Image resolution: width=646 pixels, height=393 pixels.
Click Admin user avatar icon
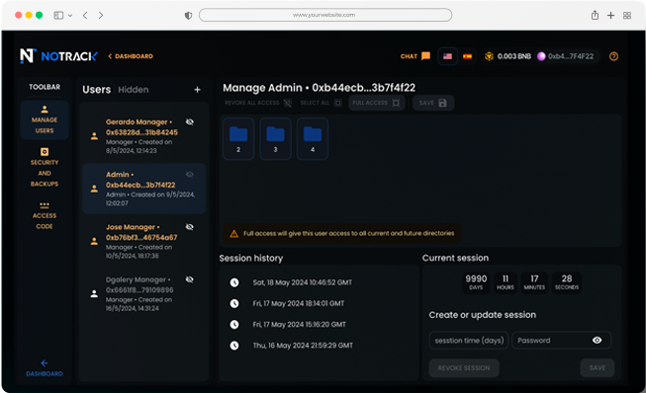[94, 189]
